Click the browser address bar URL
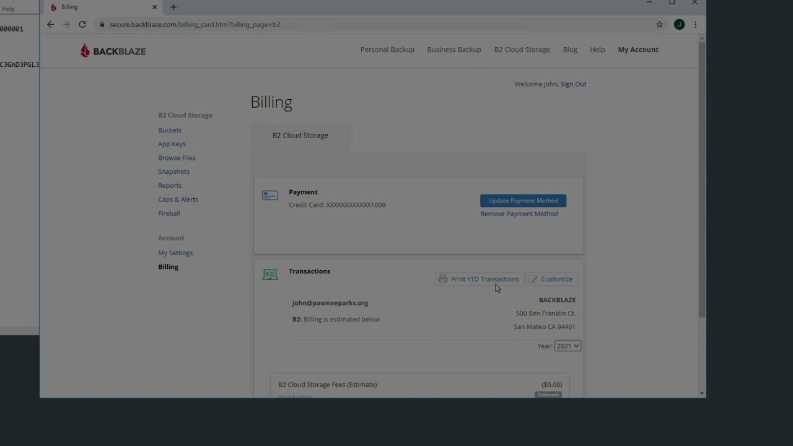 pyautogui.click(x=195, y=24)
